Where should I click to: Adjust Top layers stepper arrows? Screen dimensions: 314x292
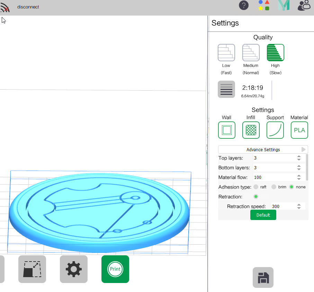pyautogui.click(x=299, y=158)
